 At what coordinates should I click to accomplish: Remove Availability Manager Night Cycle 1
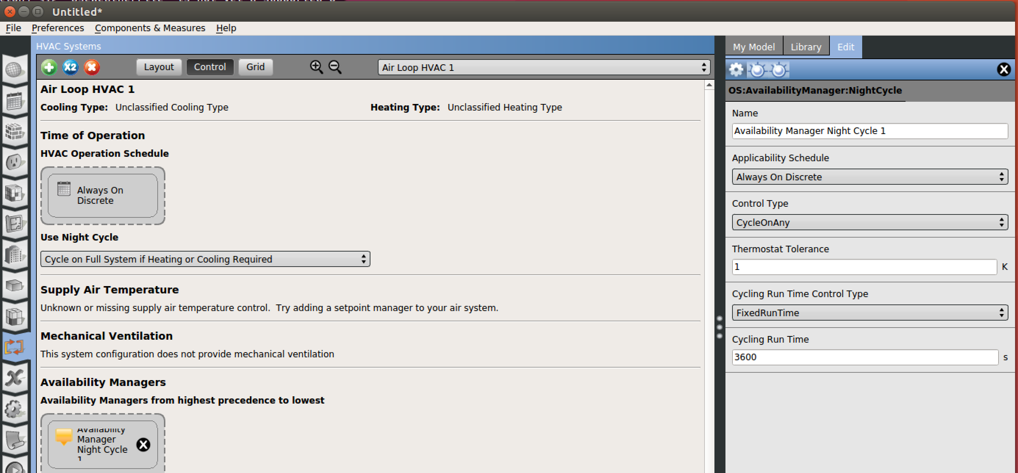pos(143,444)
